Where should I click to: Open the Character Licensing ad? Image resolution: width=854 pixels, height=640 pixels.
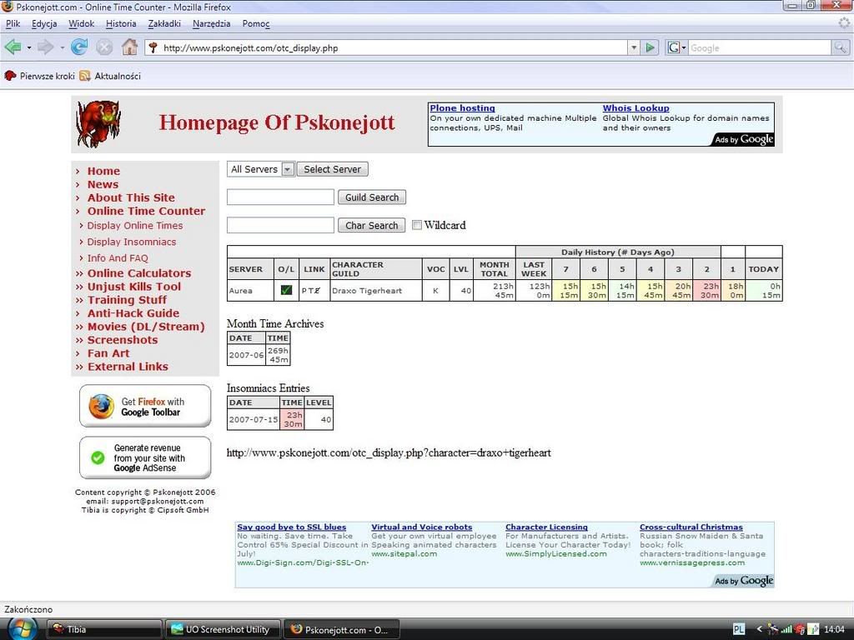point(546,527)
